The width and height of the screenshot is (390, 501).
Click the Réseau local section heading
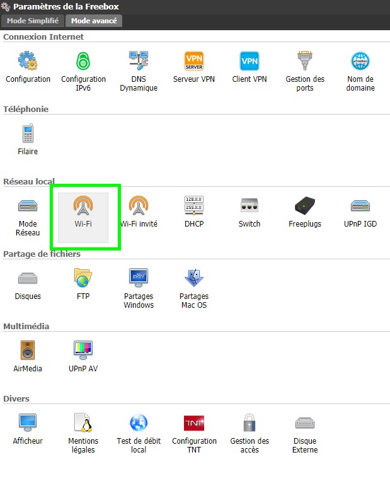click(29, 181)
